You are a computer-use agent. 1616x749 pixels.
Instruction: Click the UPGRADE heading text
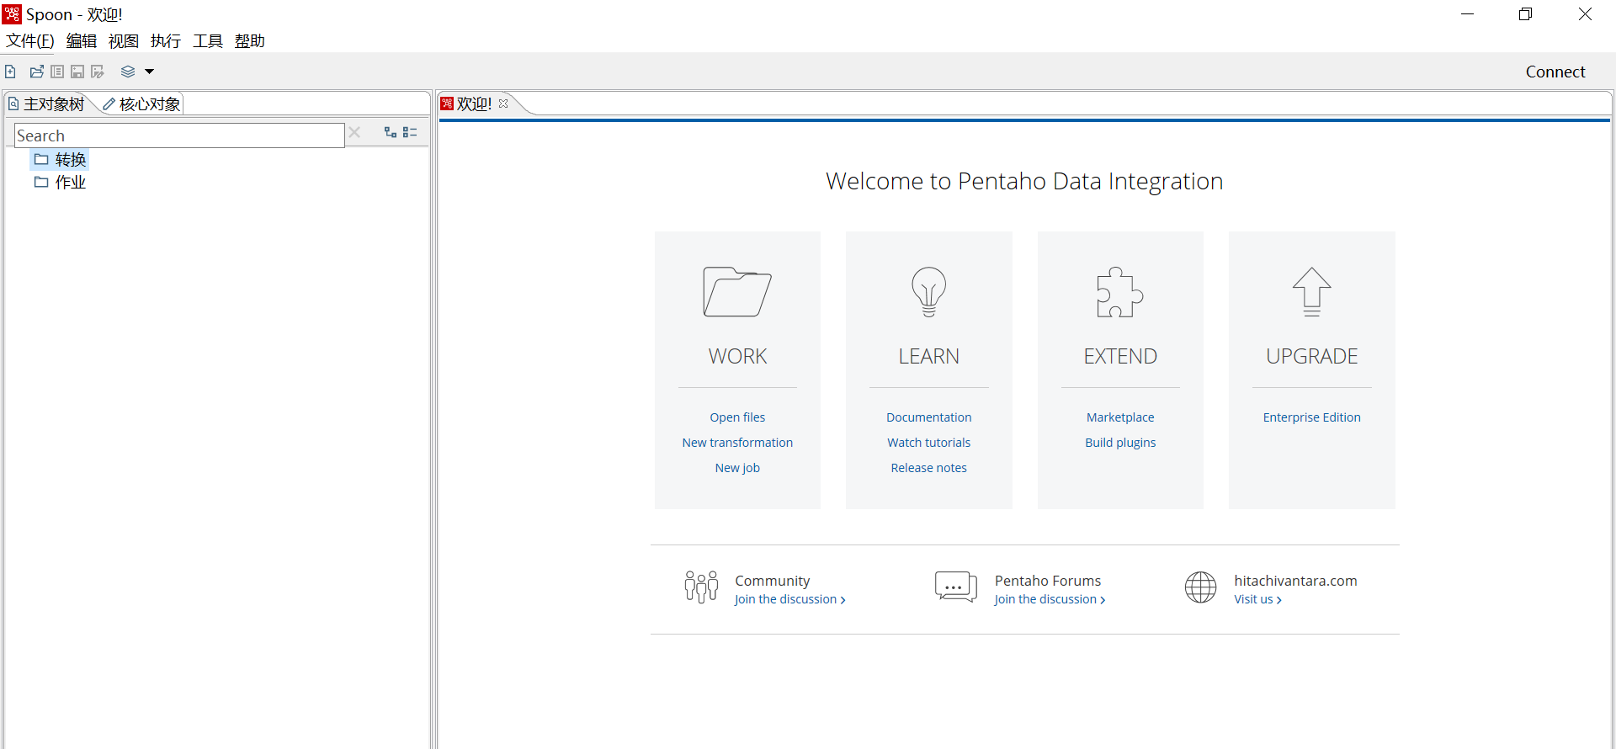click(x=1312, y=356)
